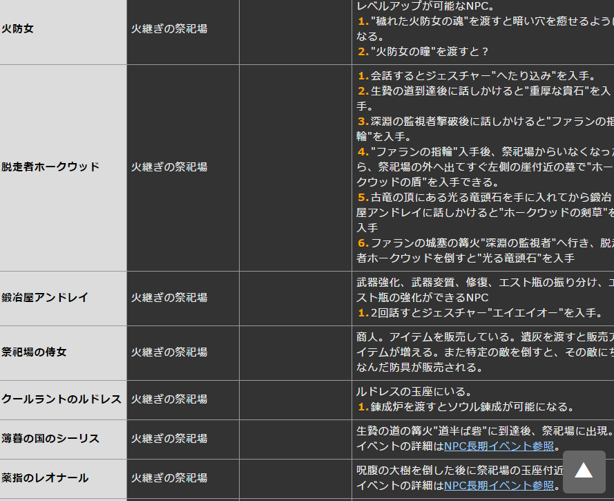The height and width of the screenshot is (501, 614).
Task: Click the 錬成炉を渡すとソウル錬成 line
Action: 466,407
